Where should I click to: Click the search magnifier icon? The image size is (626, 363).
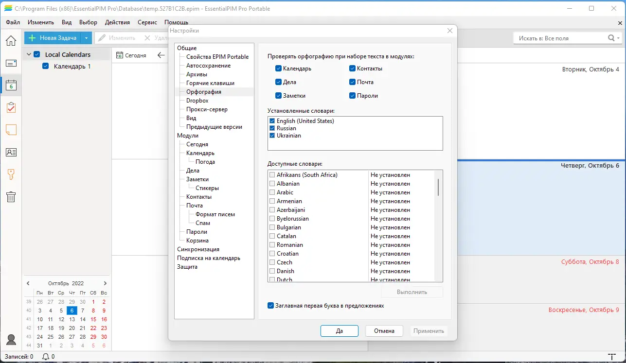(611, 38)
